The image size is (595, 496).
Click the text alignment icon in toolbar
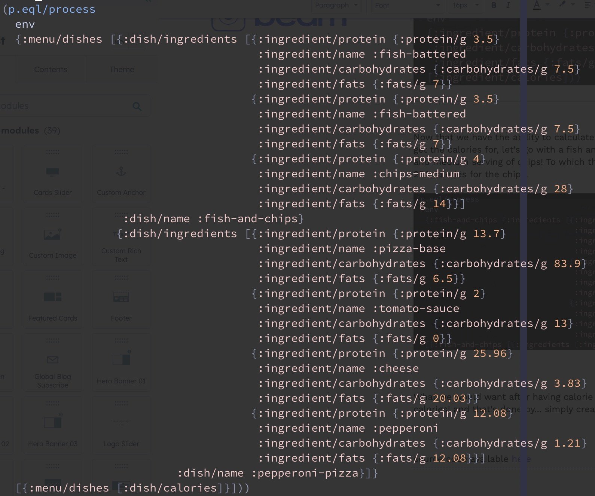(x=587, y=5)
